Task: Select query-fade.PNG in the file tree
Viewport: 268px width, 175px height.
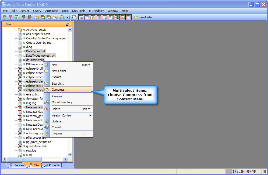Action: [37, 146]
